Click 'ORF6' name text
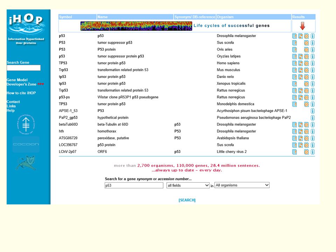 102,152
